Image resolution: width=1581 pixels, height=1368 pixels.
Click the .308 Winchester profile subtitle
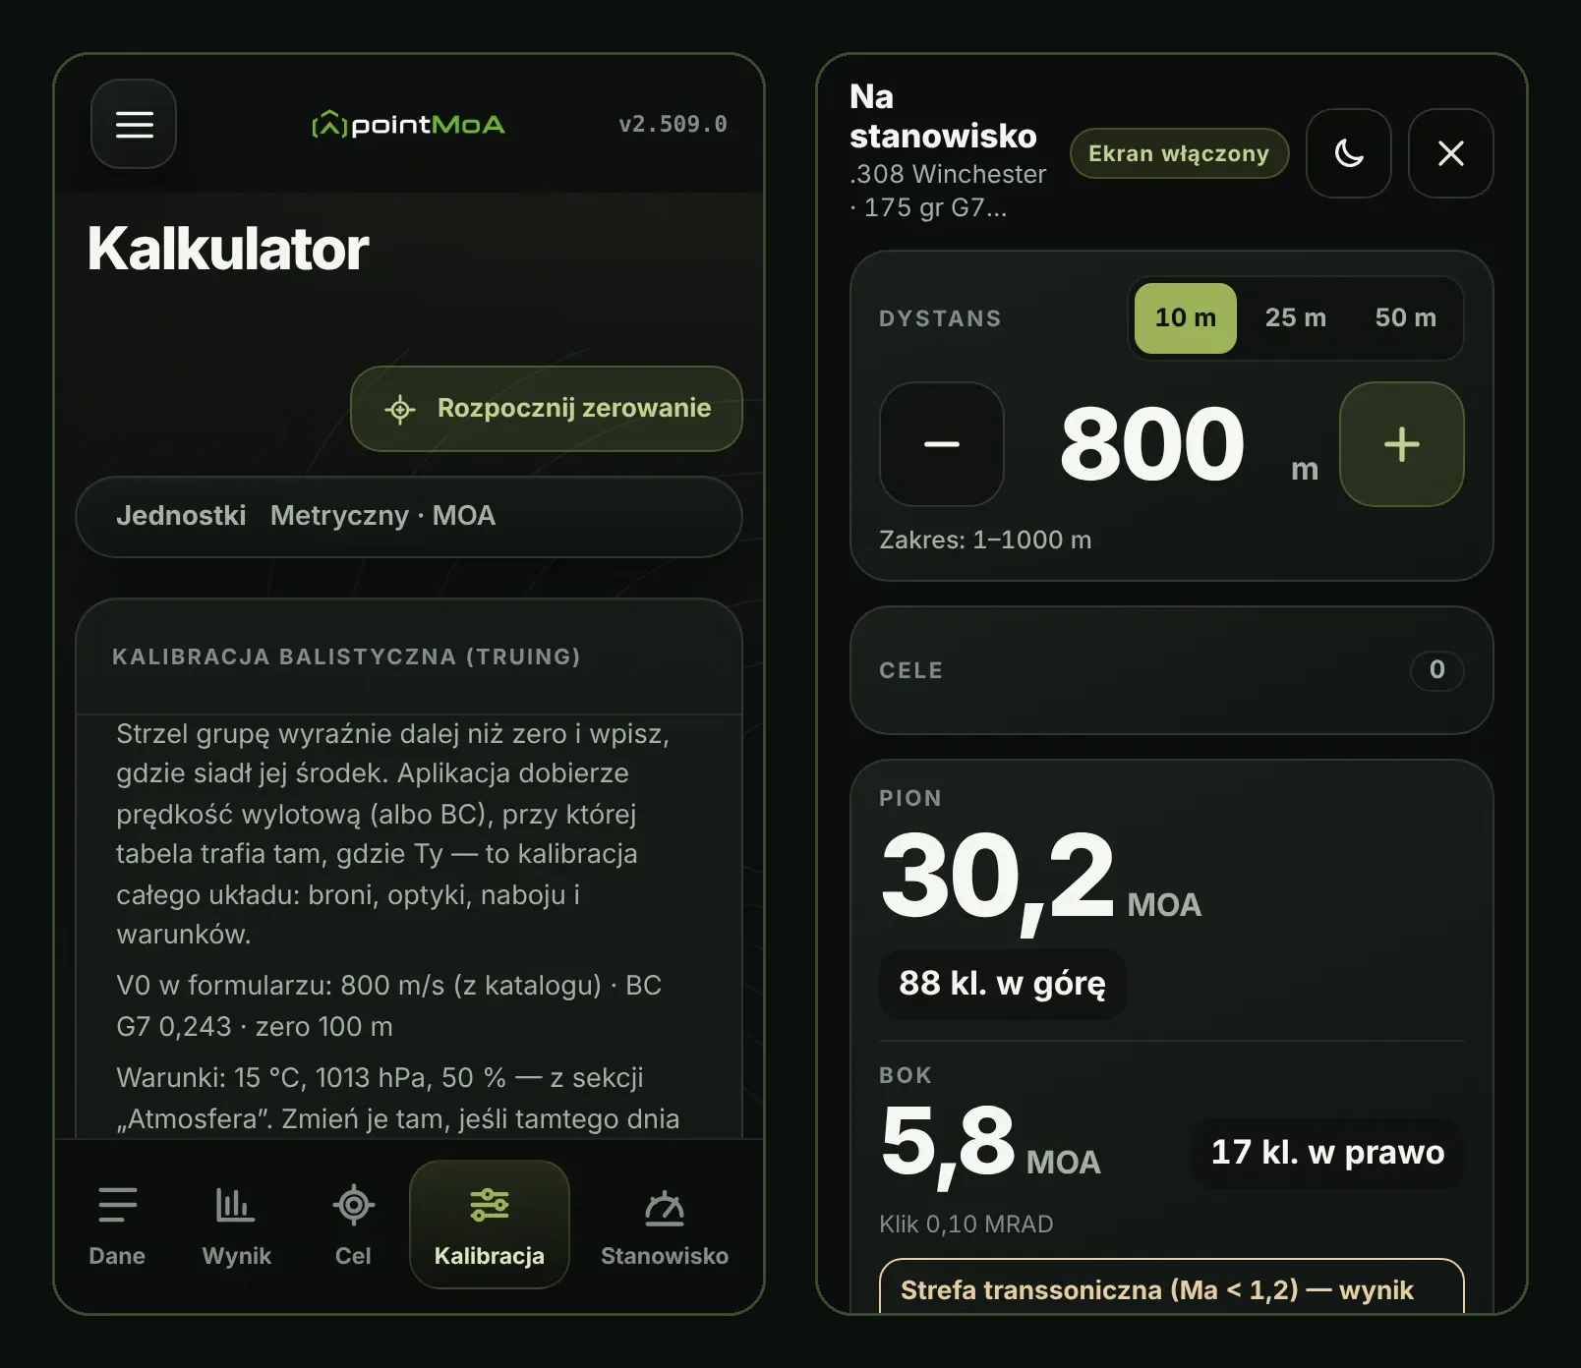pyautogui.click(x=948, y=191)
